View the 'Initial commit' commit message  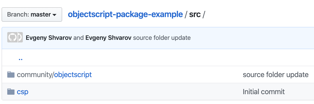(264, 92)
